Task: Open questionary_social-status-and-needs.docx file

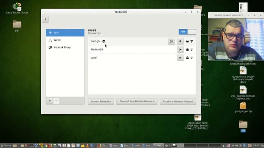Action: pos(243,75)
